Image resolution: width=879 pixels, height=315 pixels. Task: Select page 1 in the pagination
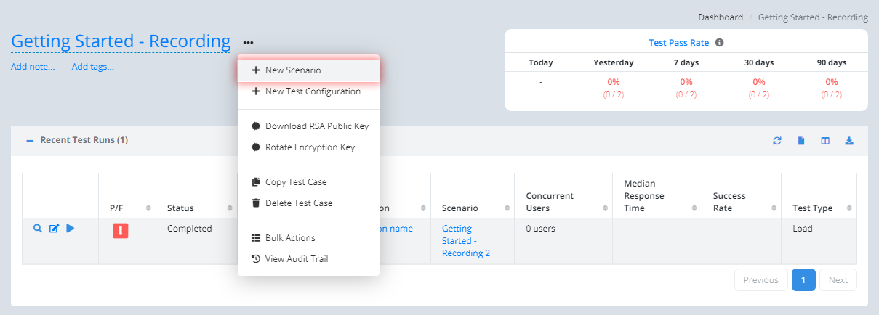point(803,280)
